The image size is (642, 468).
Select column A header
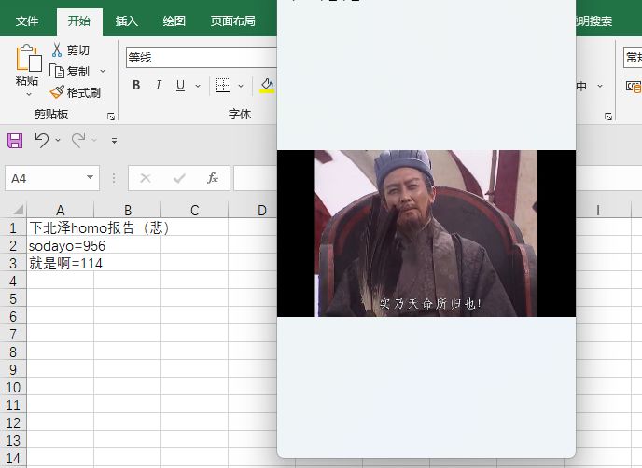[60, 211]
